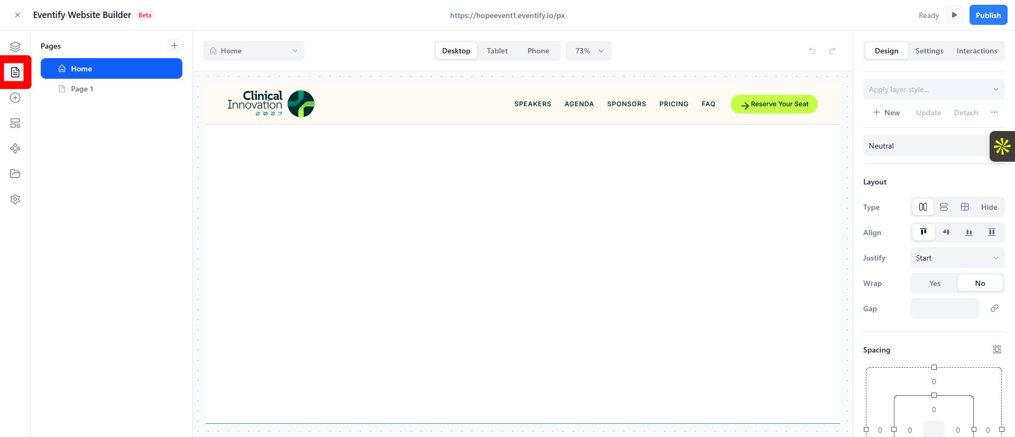This screenshot has width=1015, height=437.
Task: Select Home page in Pages list
Action: pos(112,69)
